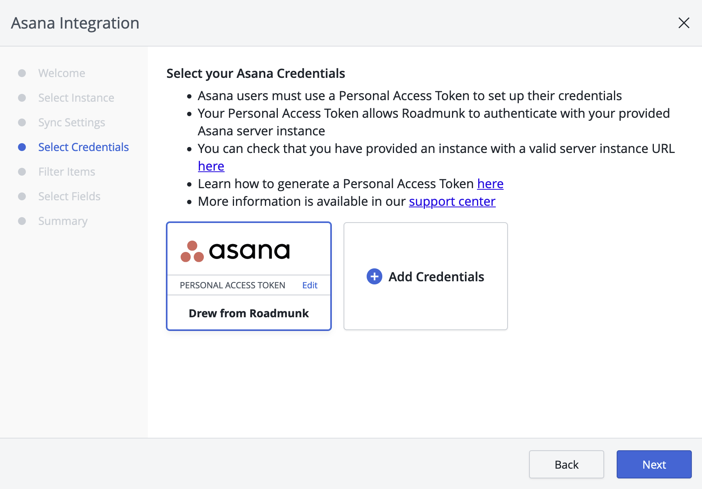
Task: Edit the Personal Access Token credential
Action: [310, 285]
